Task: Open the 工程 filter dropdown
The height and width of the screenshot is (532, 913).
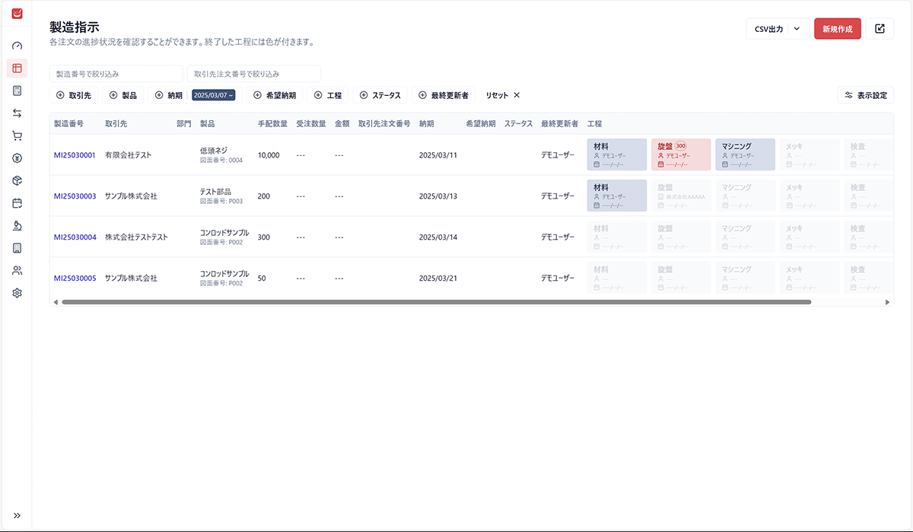Action: click(x=328, y=95)
